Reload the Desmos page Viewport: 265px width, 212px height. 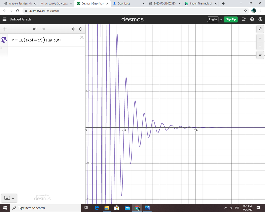[18, 11]
